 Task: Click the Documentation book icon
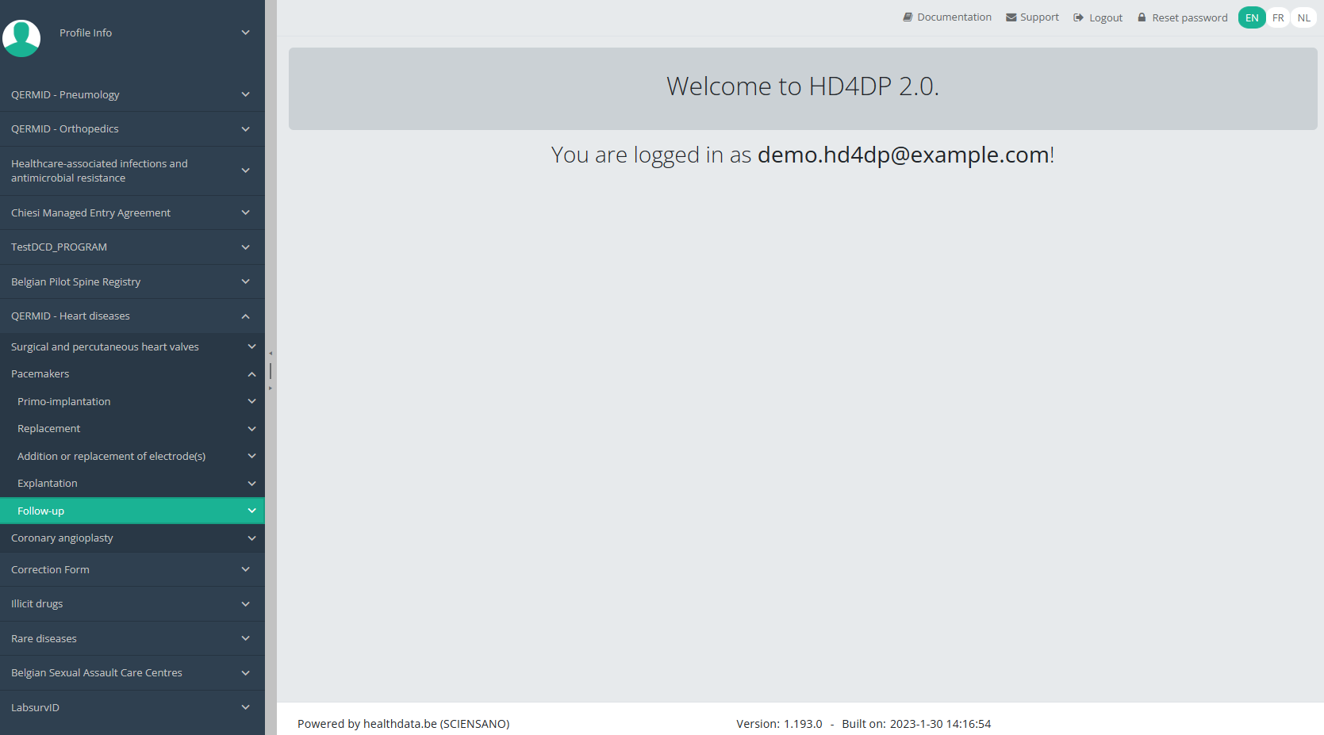click(908, 17)
